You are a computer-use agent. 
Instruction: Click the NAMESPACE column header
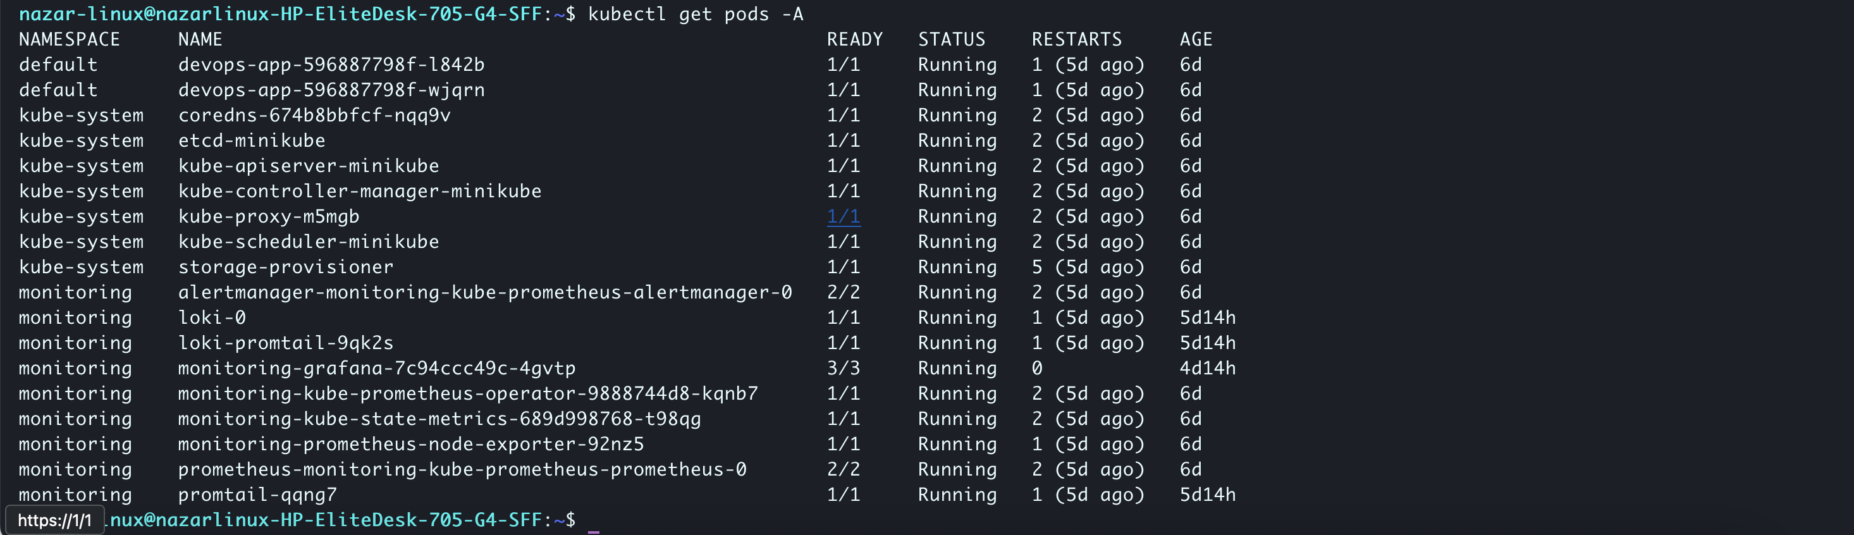point(69,40)
